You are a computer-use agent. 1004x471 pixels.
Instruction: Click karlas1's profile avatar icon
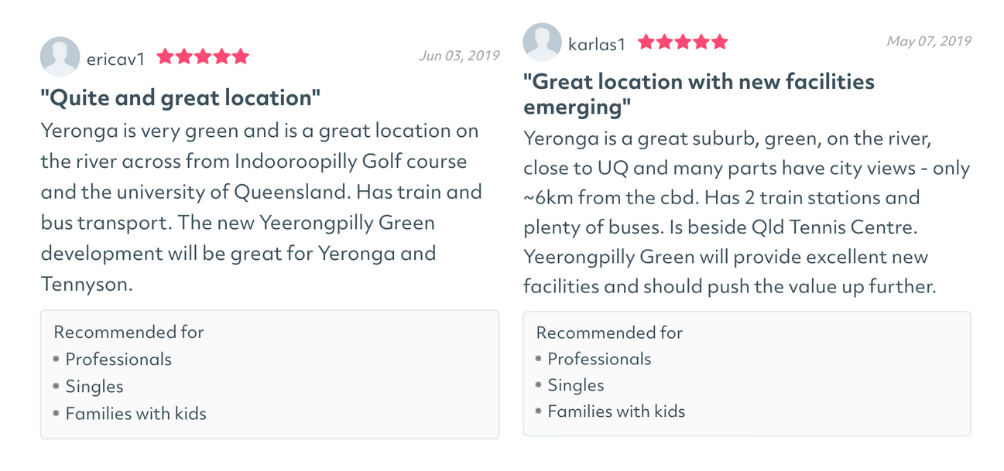pos(543,43)
